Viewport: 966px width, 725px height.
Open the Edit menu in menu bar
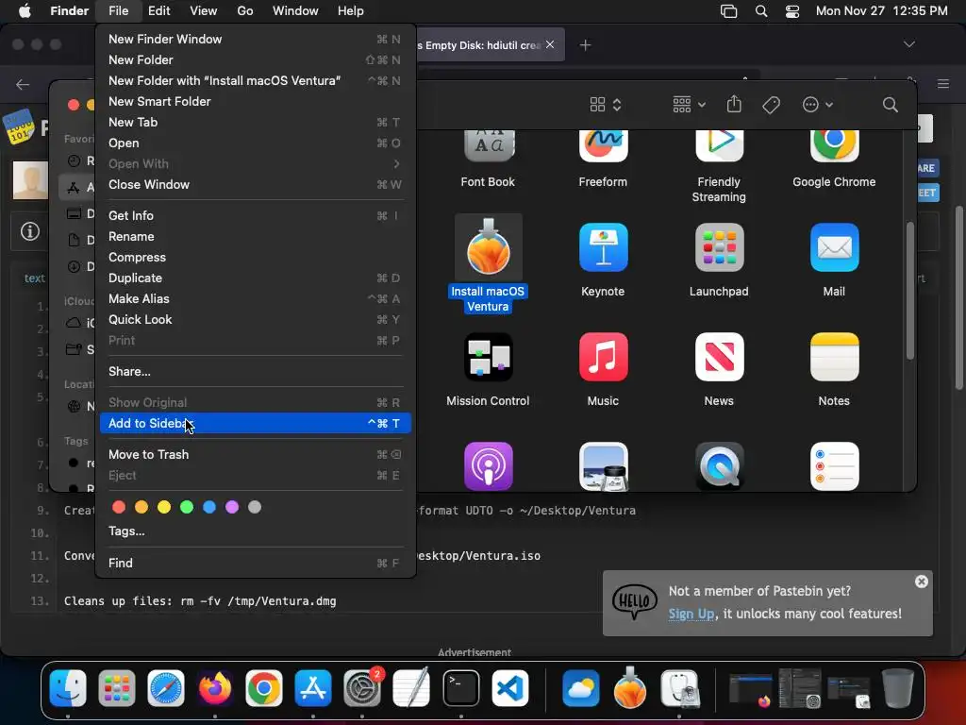[x=158, y=11]
